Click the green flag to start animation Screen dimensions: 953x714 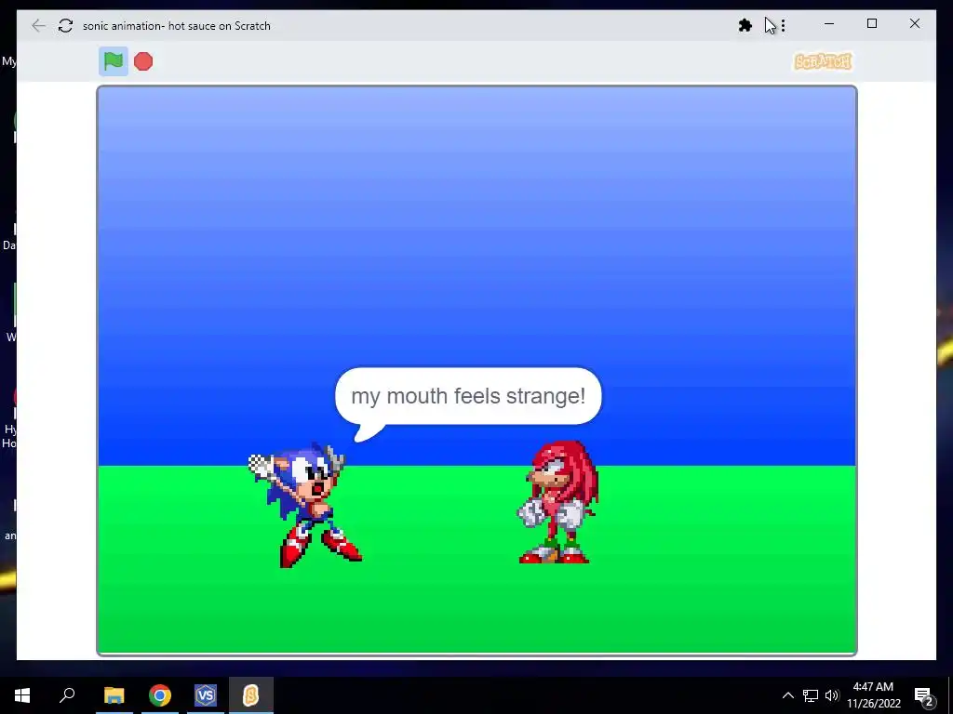click(114, 61)
